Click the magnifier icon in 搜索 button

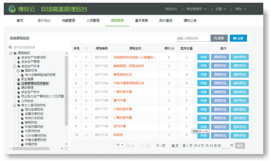tap(215, 38)
